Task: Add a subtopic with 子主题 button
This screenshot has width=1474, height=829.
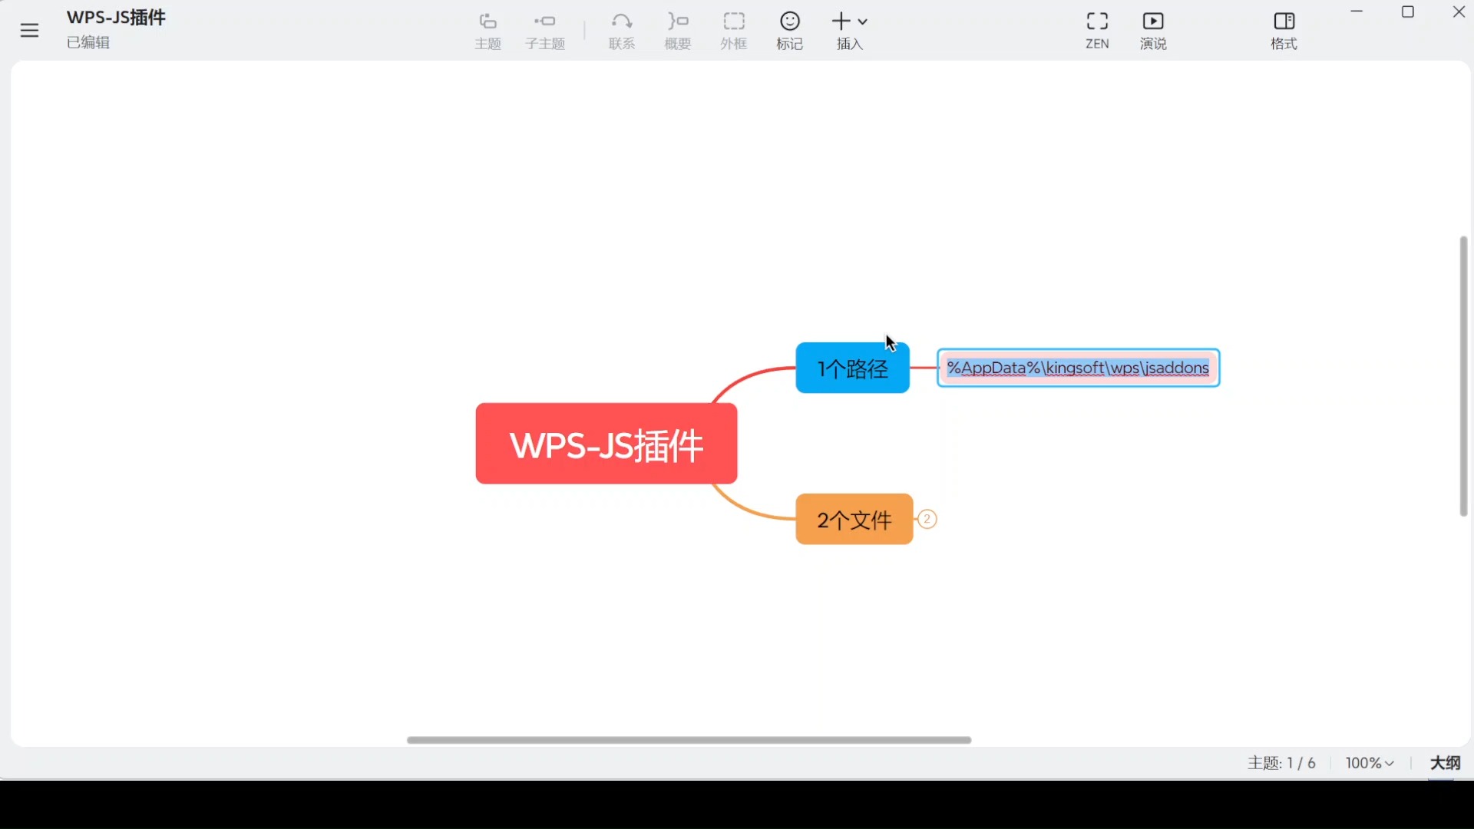Action: coord(545,31)
